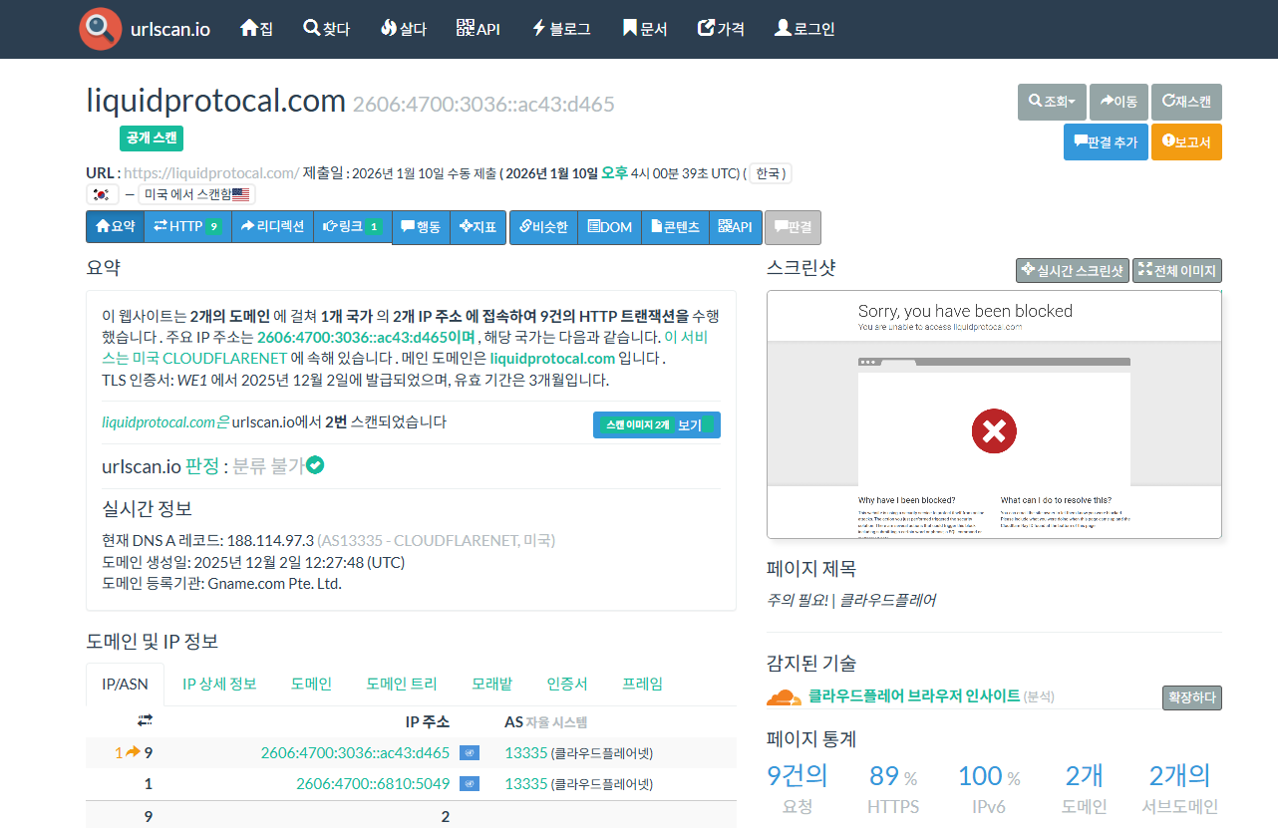Click the 100 % IPv6 statistic

point(989,789)
